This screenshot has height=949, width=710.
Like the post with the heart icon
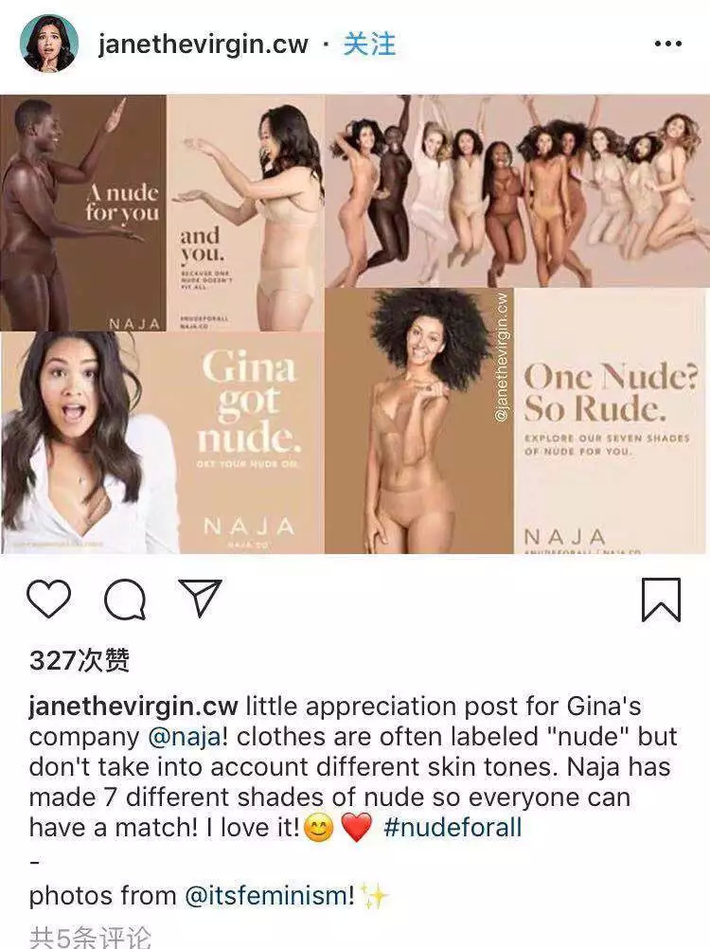pos(49,599)
